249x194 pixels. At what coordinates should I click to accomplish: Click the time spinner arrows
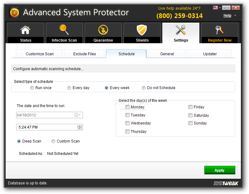coord(79,127)
